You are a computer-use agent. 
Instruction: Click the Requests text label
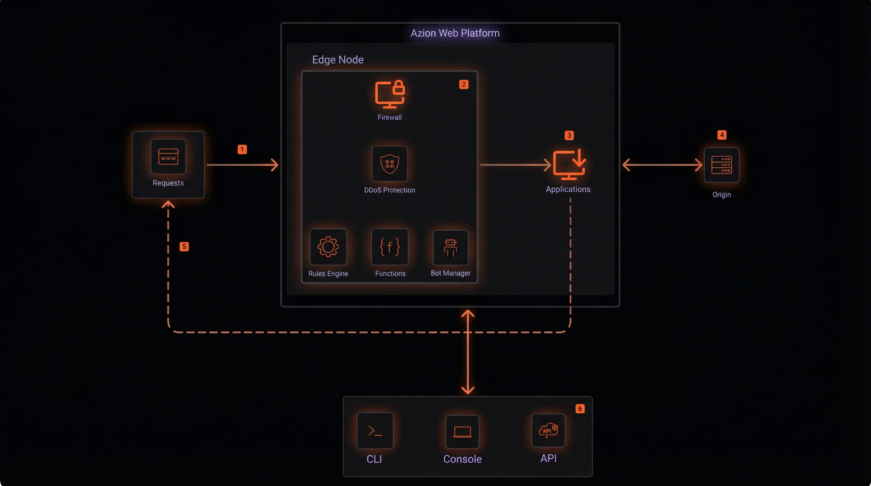168,183
